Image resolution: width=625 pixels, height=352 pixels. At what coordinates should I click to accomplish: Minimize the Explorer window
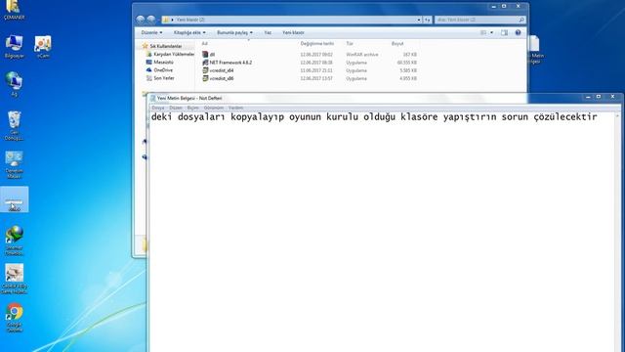[493, 7]
